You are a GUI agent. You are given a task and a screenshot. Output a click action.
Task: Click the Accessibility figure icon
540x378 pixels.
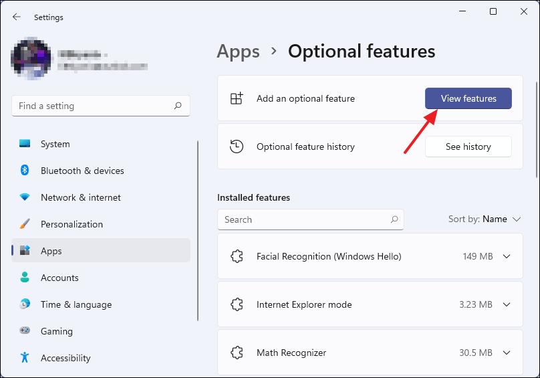(x=25, y=358)
